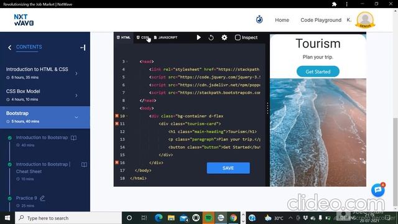The height and width of the screenshot is (224, 398).
Task: Open the timer stopwatch icon in header
Action: 259,19
